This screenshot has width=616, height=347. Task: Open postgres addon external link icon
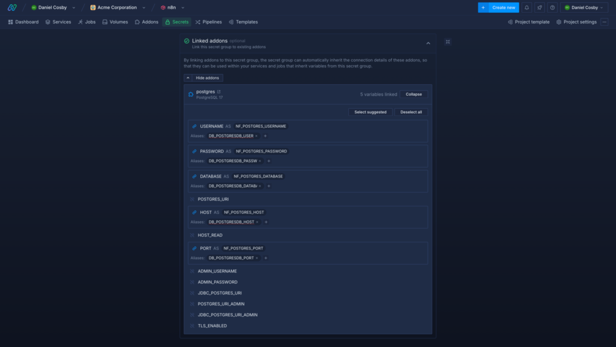(x=219, y=92)
